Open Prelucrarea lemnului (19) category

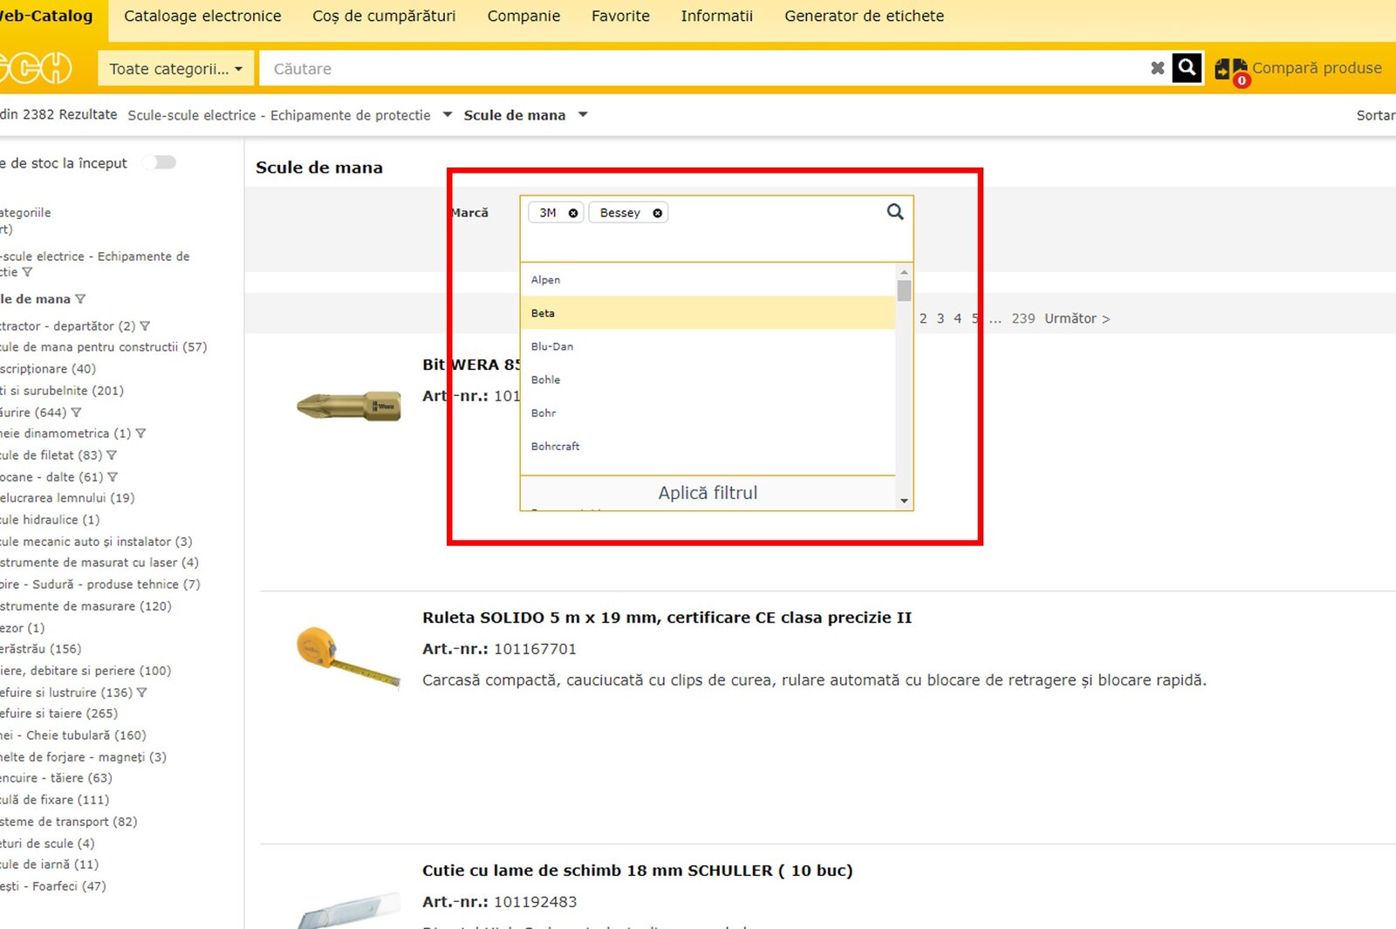67,498
